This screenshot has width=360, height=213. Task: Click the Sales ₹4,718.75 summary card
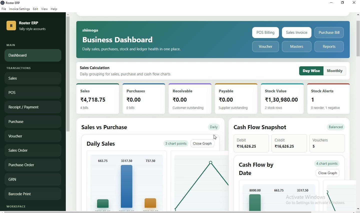[x=98, y=99]
